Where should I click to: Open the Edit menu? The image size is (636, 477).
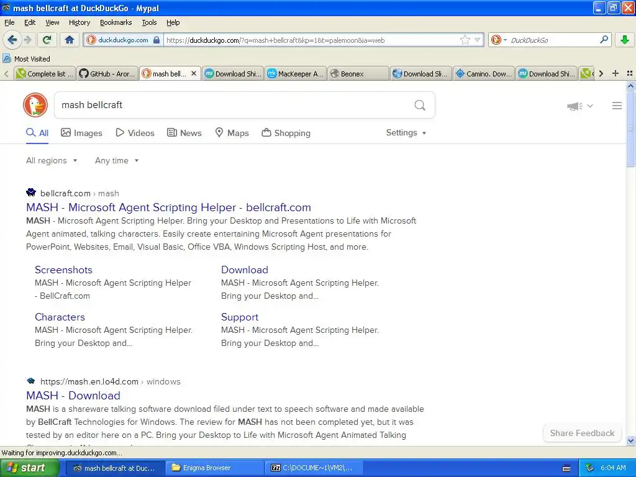[x=30, y=22]
